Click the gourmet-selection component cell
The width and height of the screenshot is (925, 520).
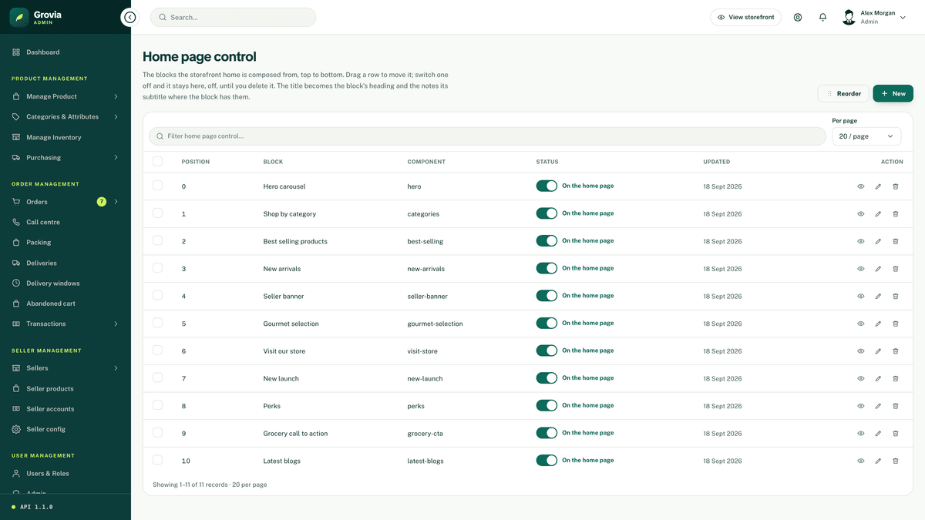pos(435,324)
